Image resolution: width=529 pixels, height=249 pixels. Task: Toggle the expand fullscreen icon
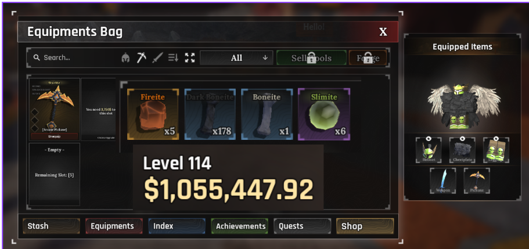pyautogui.click(x=190, y=57)
